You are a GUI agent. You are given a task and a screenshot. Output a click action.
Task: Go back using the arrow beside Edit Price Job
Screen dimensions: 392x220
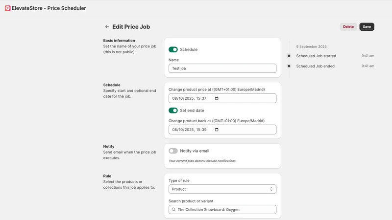point(107,27)
